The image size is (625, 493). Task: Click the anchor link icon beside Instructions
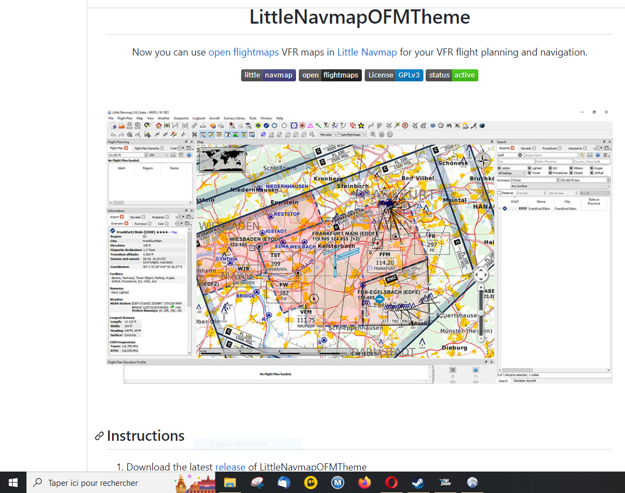(x=99, y=436)
